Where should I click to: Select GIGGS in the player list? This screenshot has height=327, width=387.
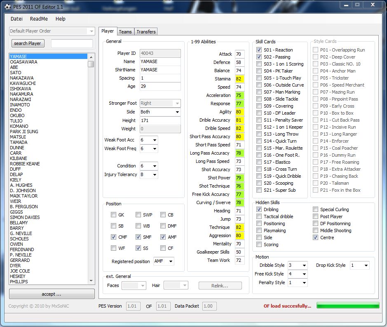48,212
